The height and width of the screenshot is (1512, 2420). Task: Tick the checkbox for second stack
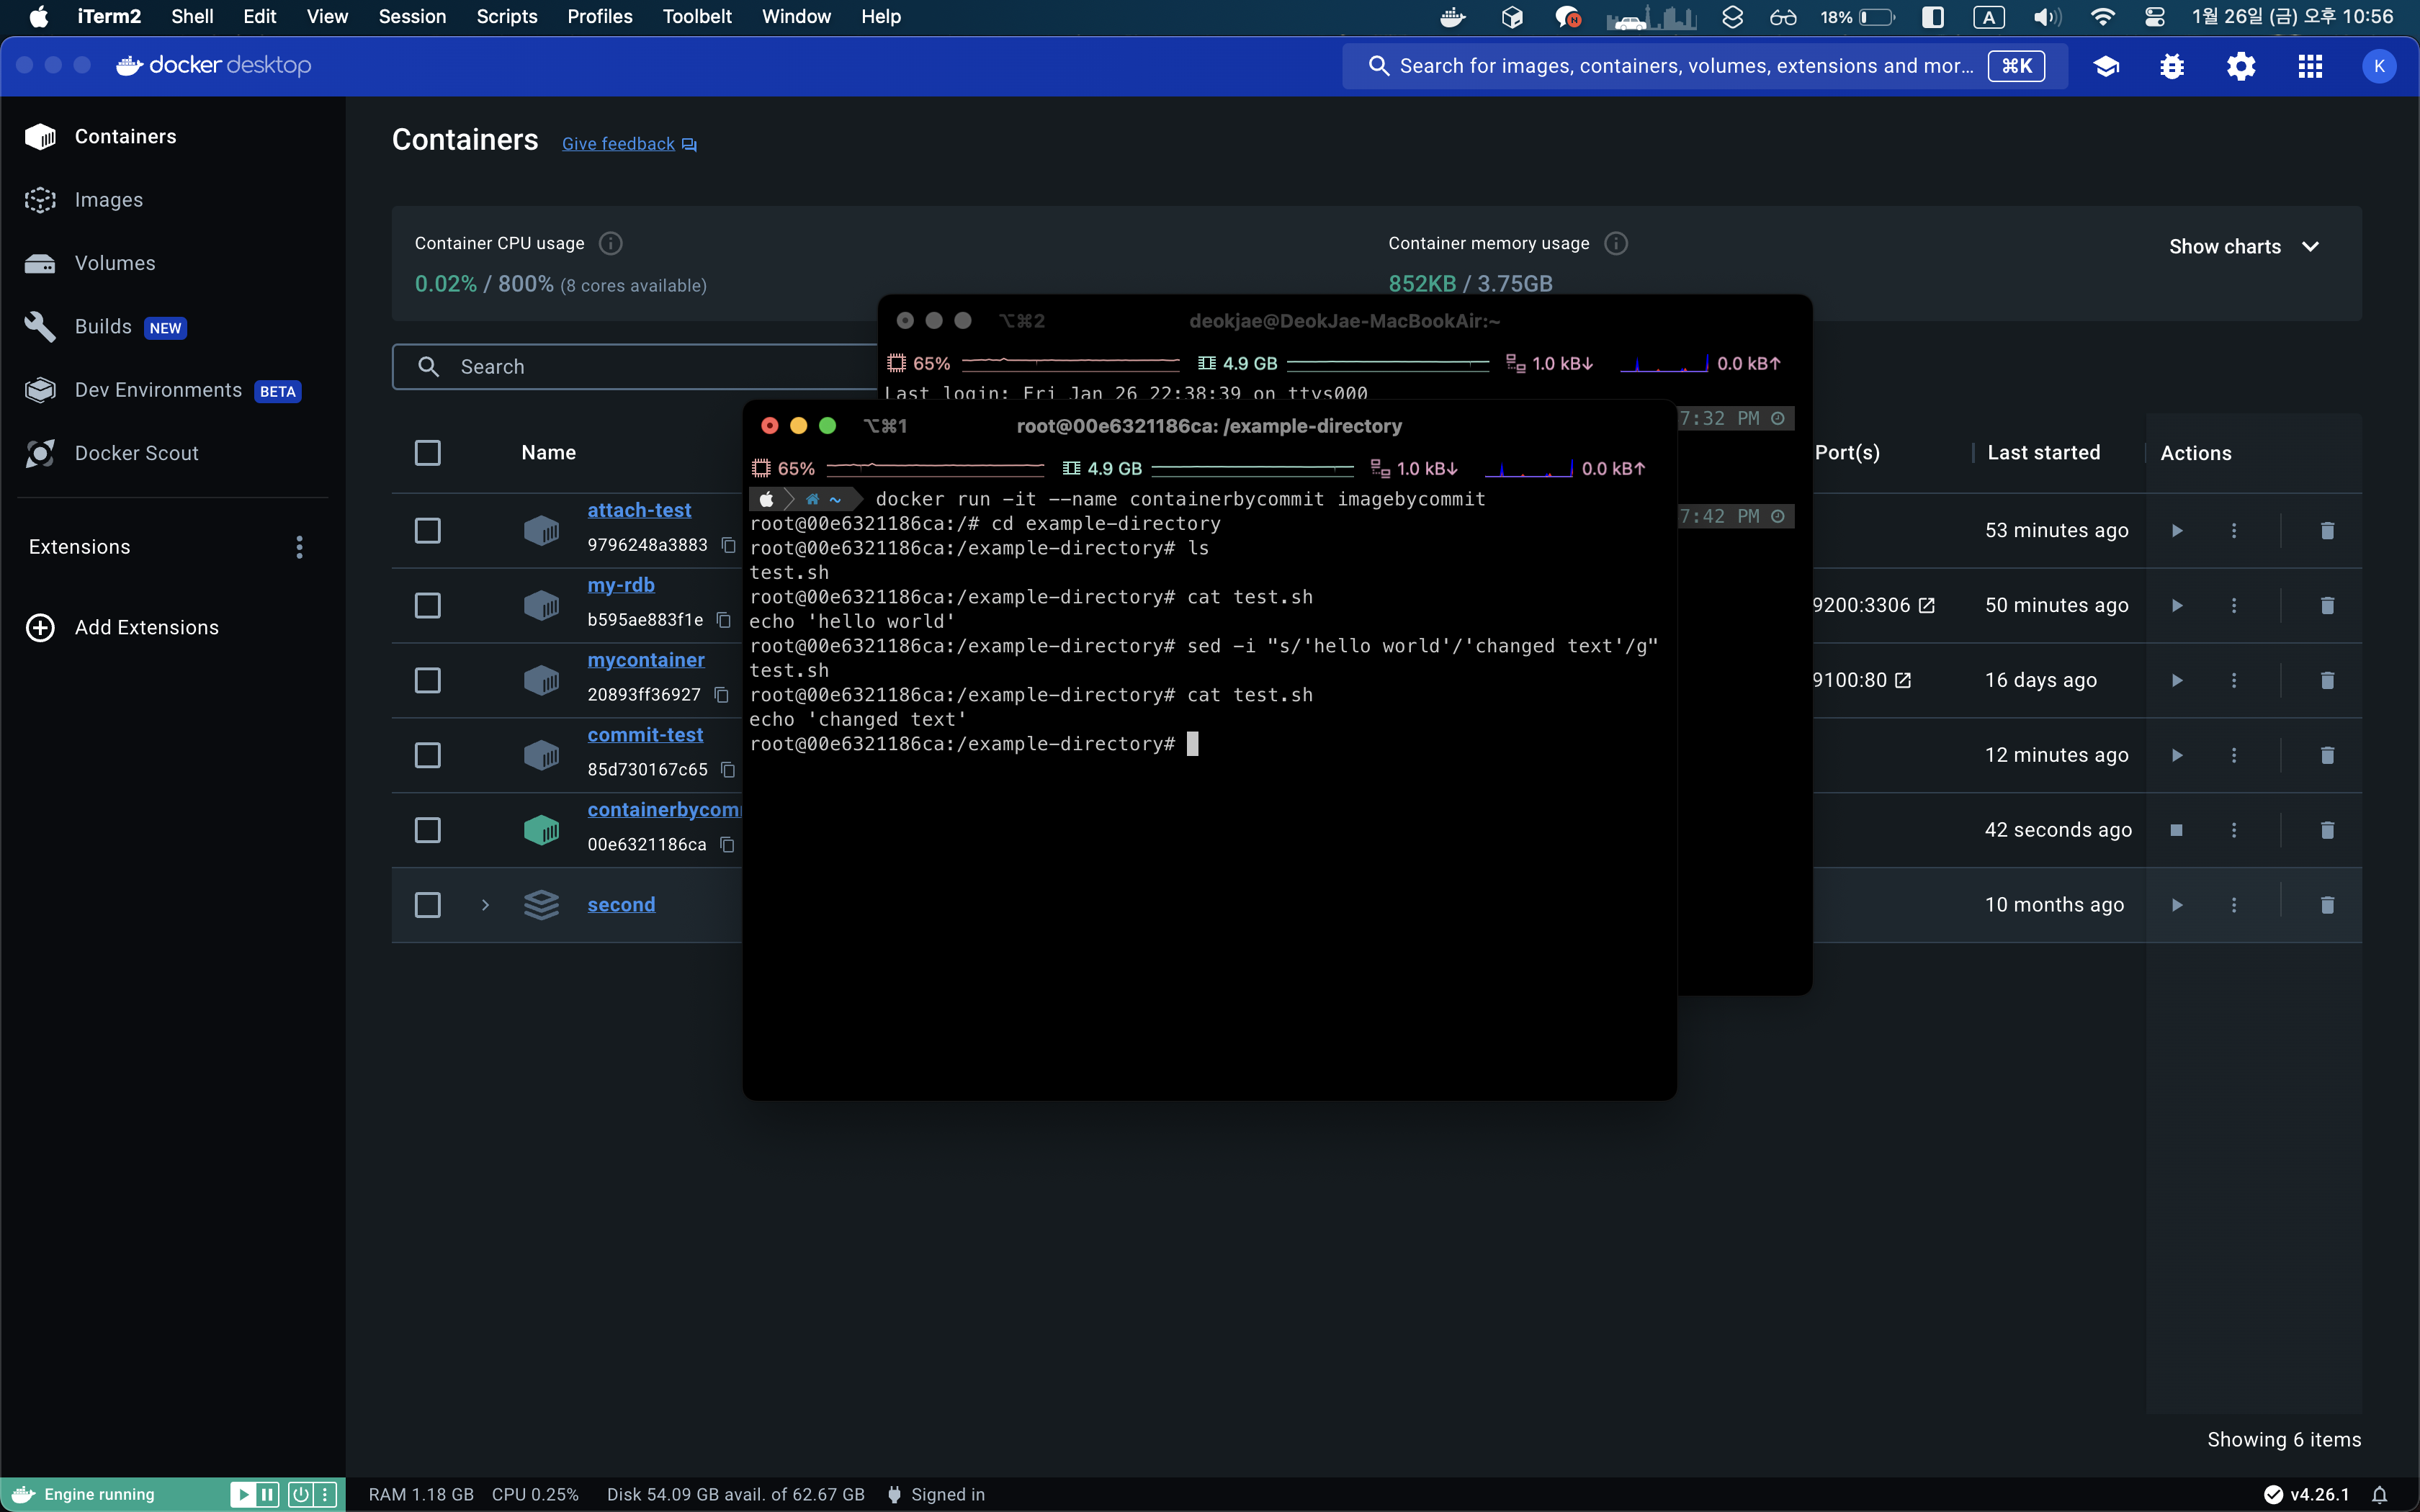pyautogui.click(x=427, y=905)
